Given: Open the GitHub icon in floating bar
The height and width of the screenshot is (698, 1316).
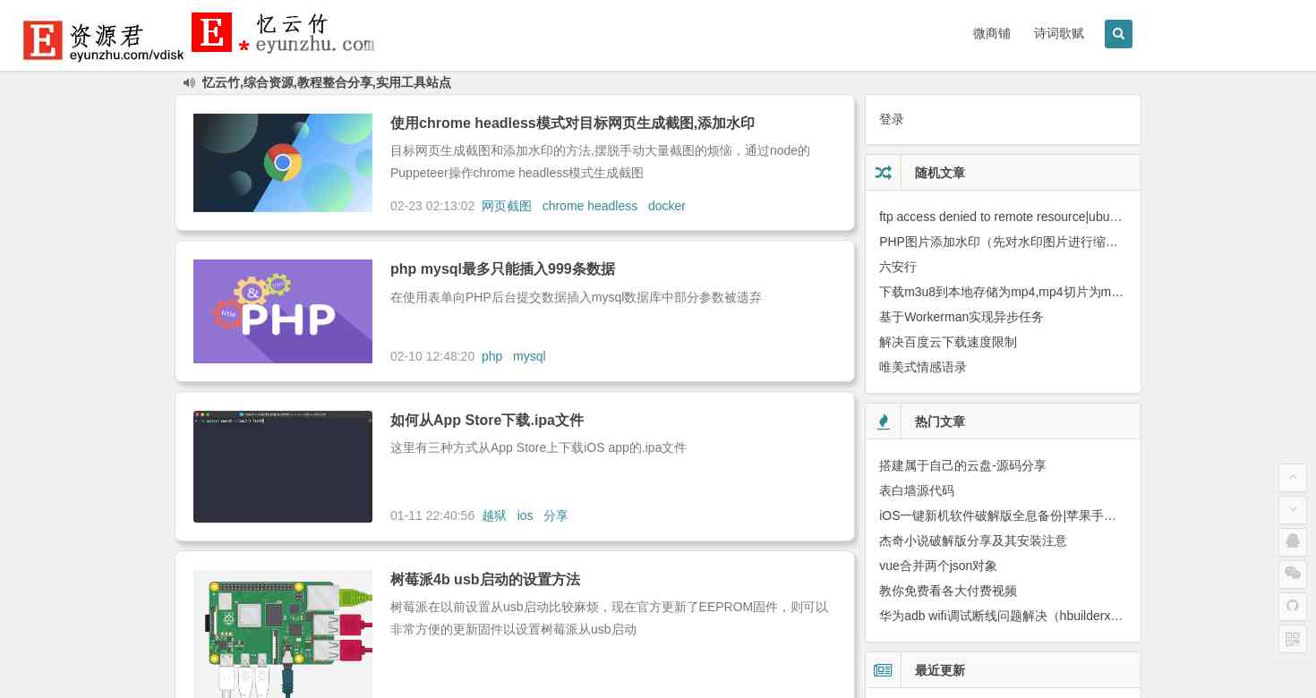Looking at the screenshot, I should pos(1293,607).
